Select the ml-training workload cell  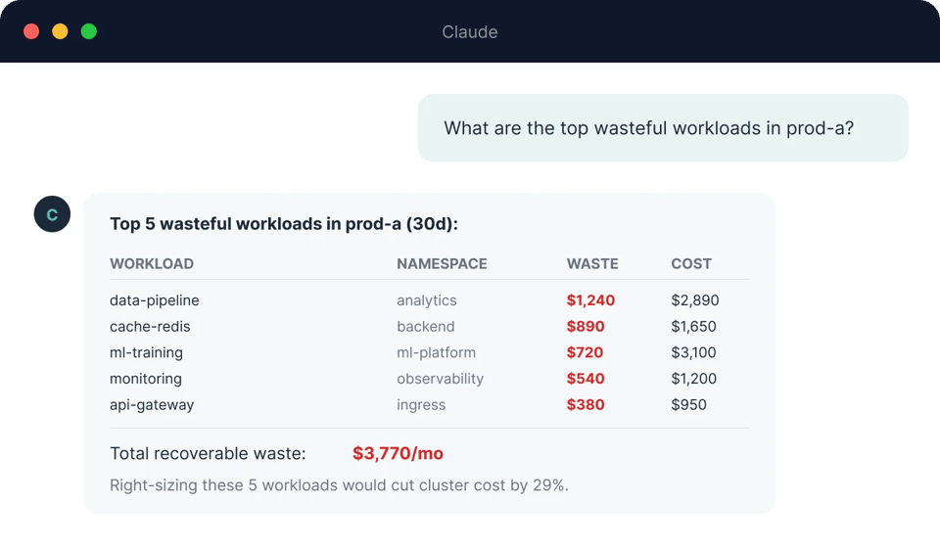[x=146, y=352]
